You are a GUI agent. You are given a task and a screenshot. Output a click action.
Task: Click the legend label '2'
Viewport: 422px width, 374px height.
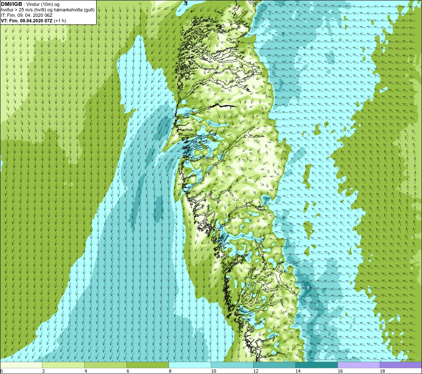(43, 371)
